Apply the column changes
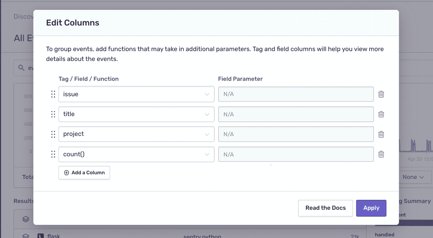433x238 pixels. (371, 208)
